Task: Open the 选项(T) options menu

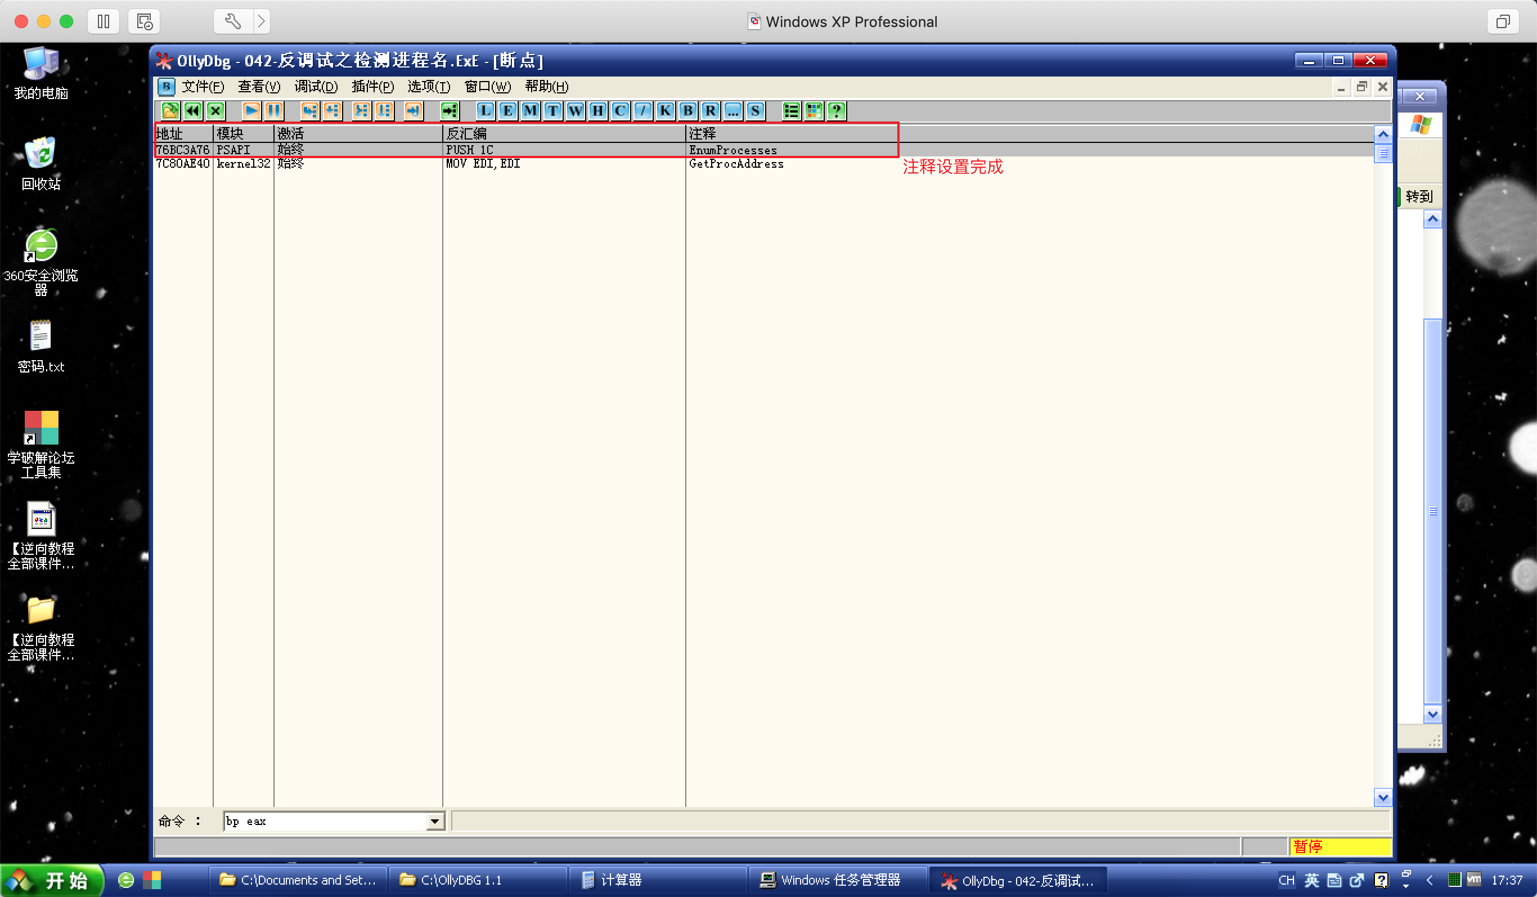Action: (429, 87)
